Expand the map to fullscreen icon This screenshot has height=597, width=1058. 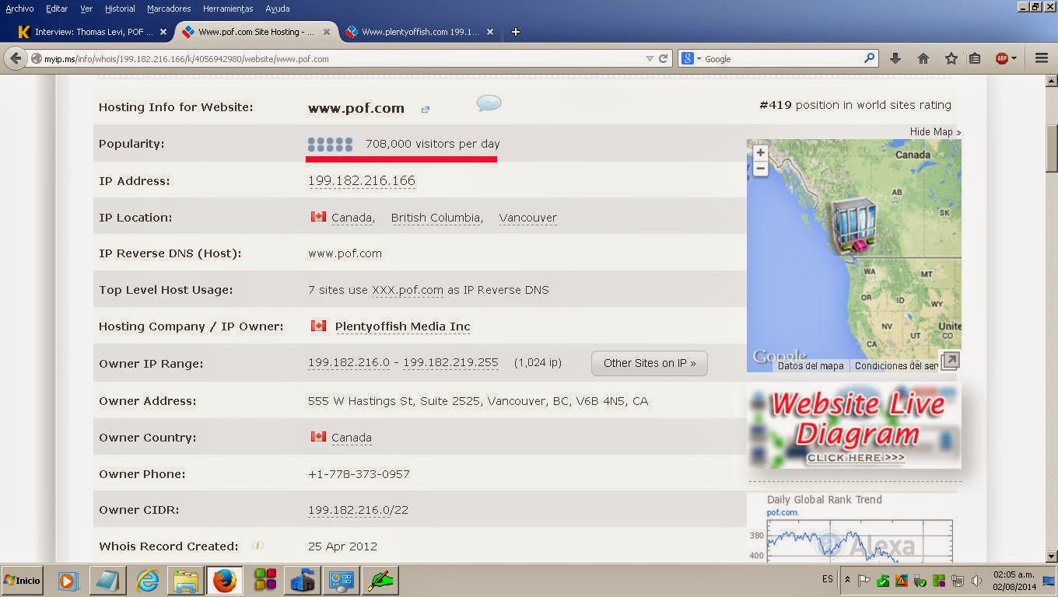pos(950,361)
